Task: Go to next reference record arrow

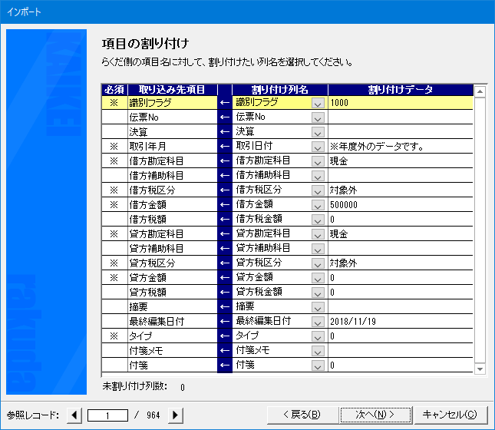Action: (x=176, y=415)
